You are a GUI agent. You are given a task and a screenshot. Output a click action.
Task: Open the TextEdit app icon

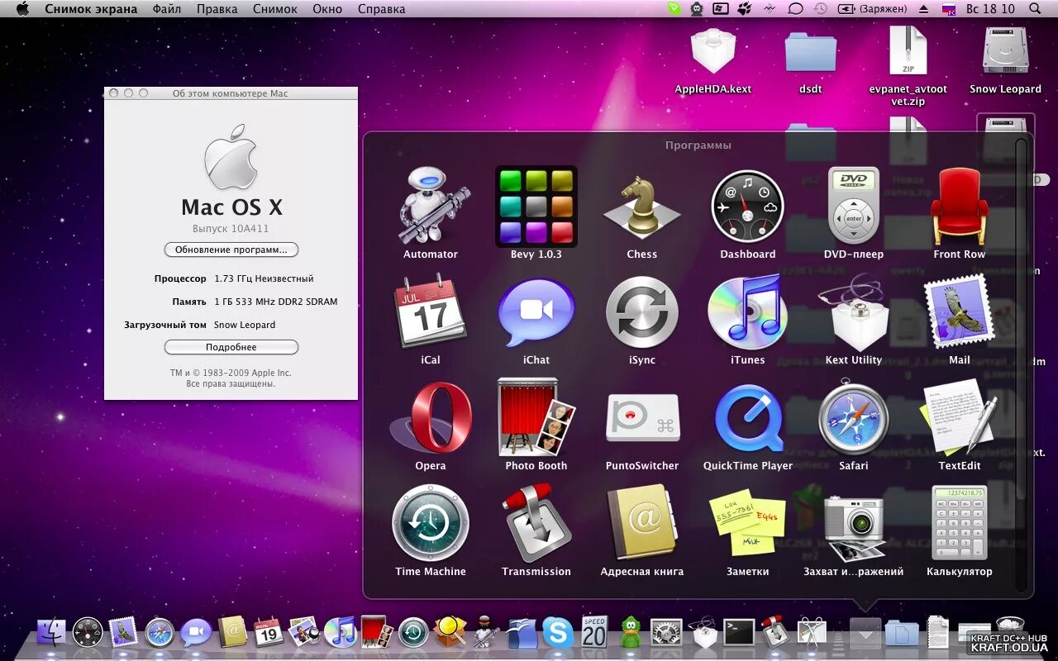pos(959,418)
